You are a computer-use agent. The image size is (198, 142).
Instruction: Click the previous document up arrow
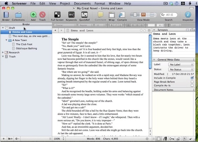tap(141, 31)
